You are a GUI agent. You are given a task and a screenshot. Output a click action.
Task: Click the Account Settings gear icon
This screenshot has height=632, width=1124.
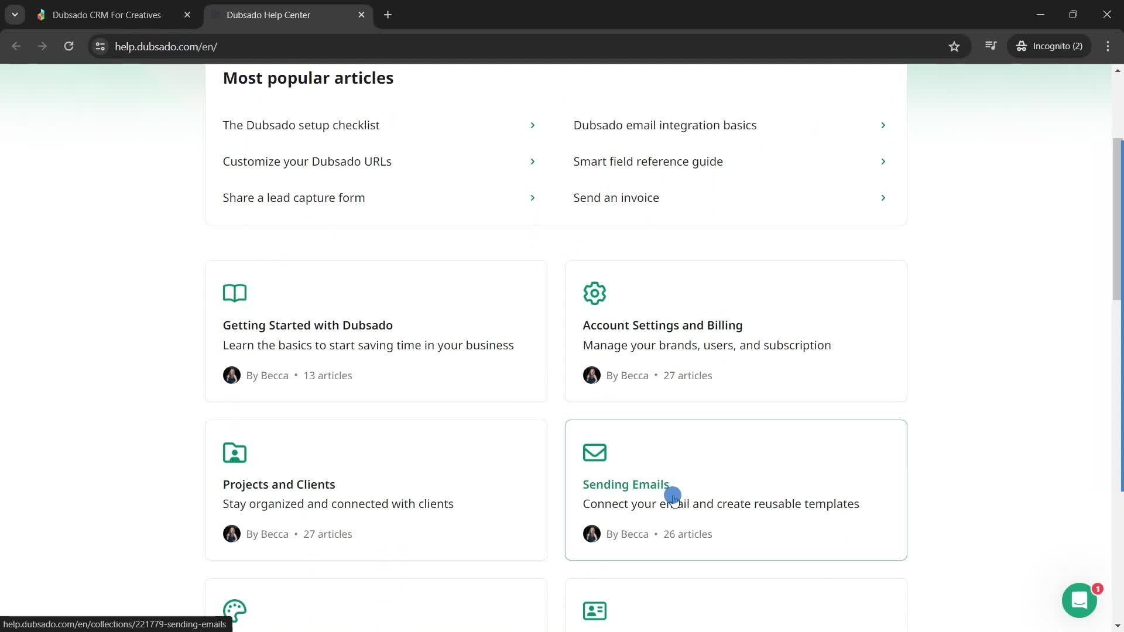594,293
